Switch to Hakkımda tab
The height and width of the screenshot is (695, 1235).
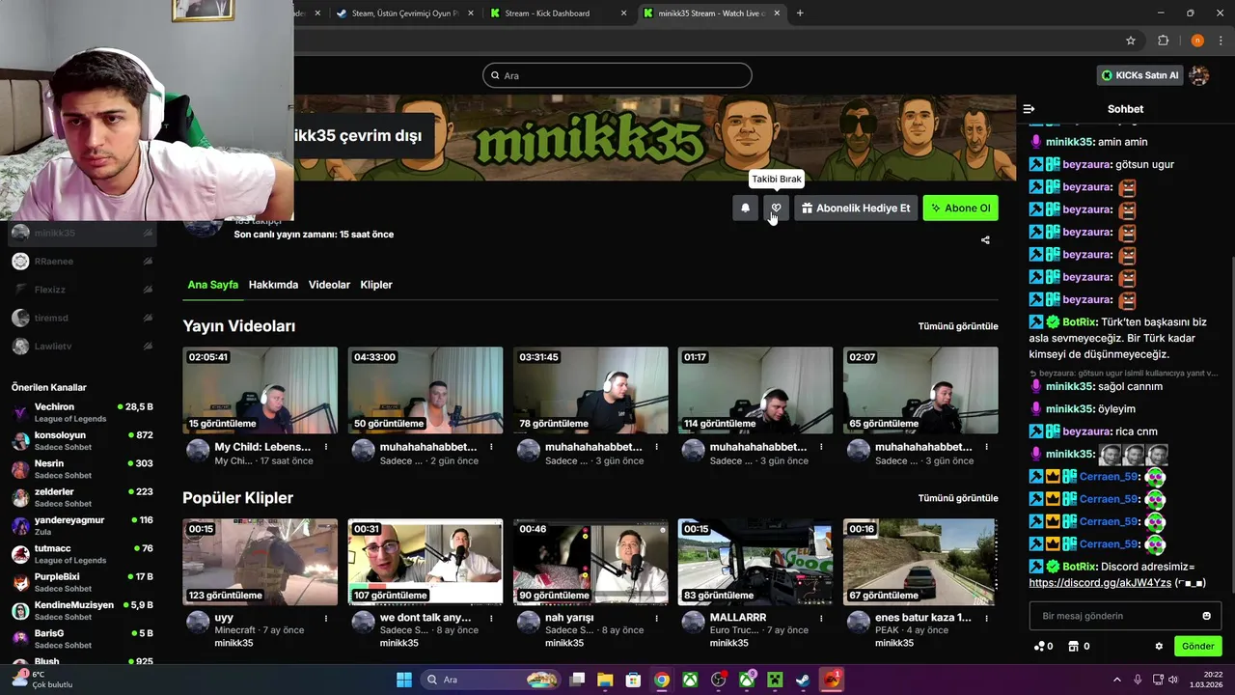(273, 285)
